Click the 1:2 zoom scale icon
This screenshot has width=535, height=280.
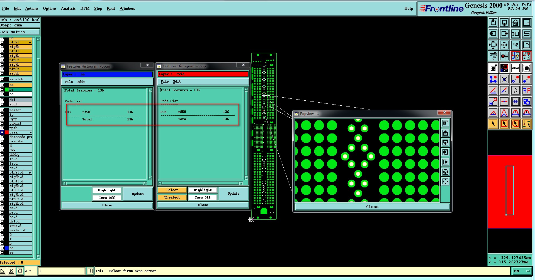515,45
